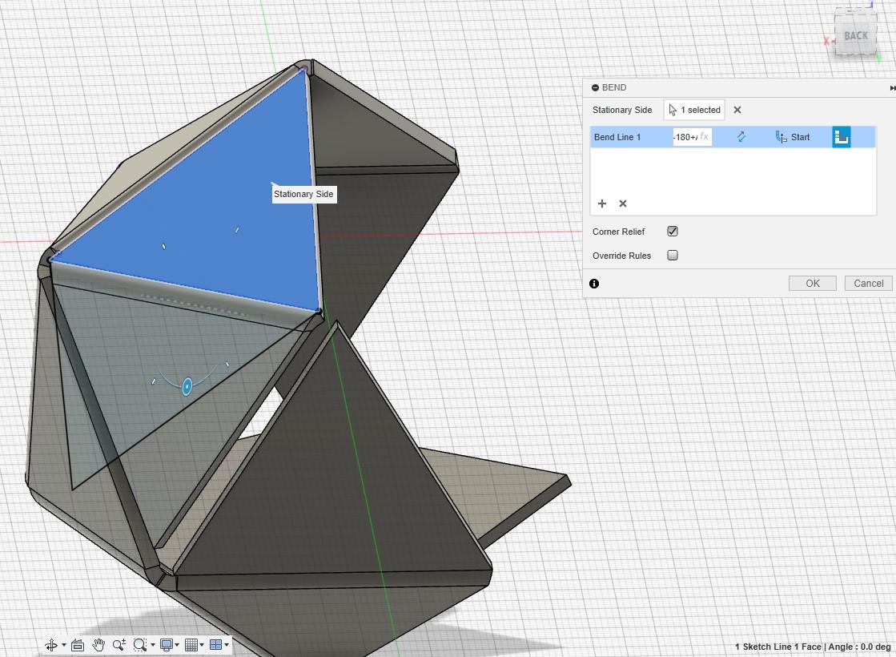This screenshot has height=657, width=896.
Task: Open the Viewports layout icon
Action: point(216,645)
